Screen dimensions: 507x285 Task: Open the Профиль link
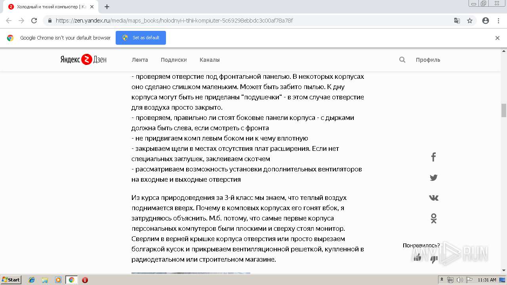(428, 60)
